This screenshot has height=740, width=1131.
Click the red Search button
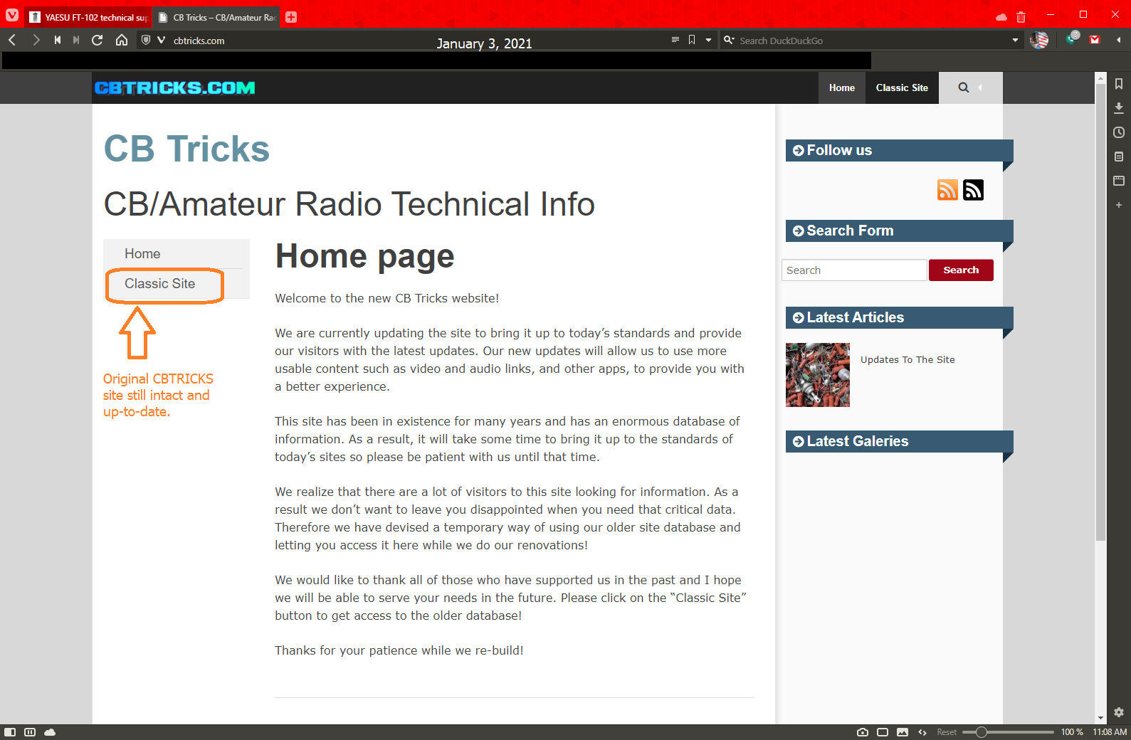click(x=960, y=270)
